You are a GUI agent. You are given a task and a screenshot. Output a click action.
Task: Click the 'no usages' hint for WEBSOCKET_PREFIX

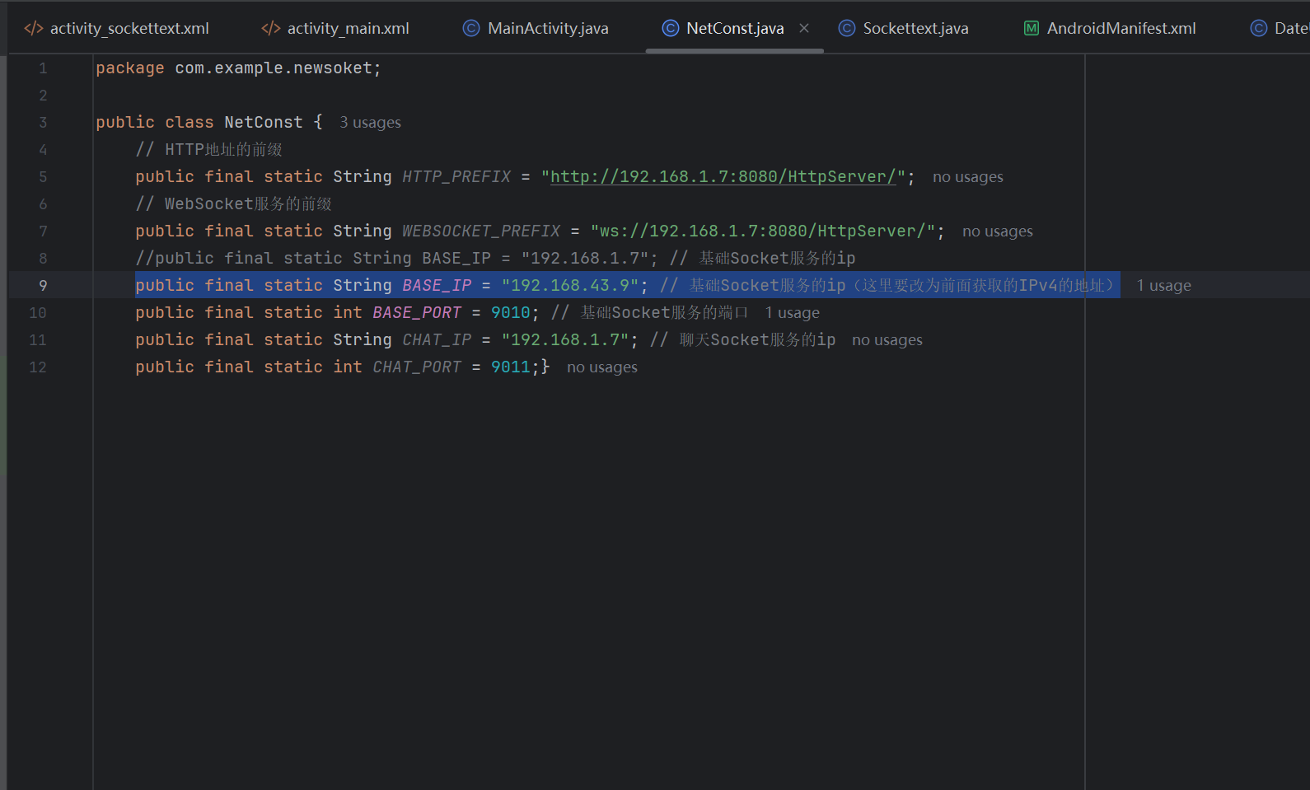(997, 231)
